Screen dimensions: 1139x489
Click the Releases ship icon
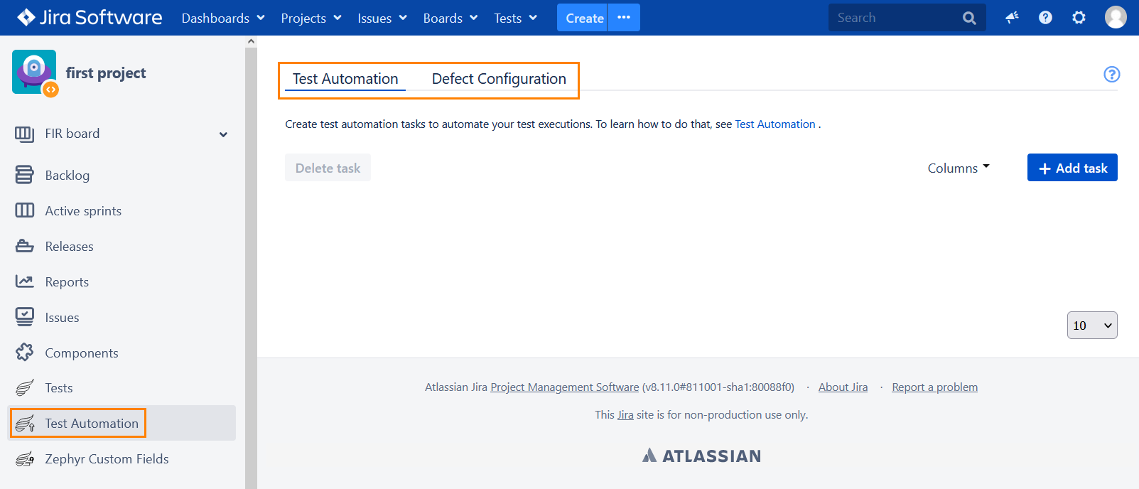(24, 246)
